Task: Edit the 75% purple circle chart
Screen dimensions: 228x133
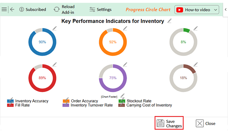Action: (x=125, y=64)
